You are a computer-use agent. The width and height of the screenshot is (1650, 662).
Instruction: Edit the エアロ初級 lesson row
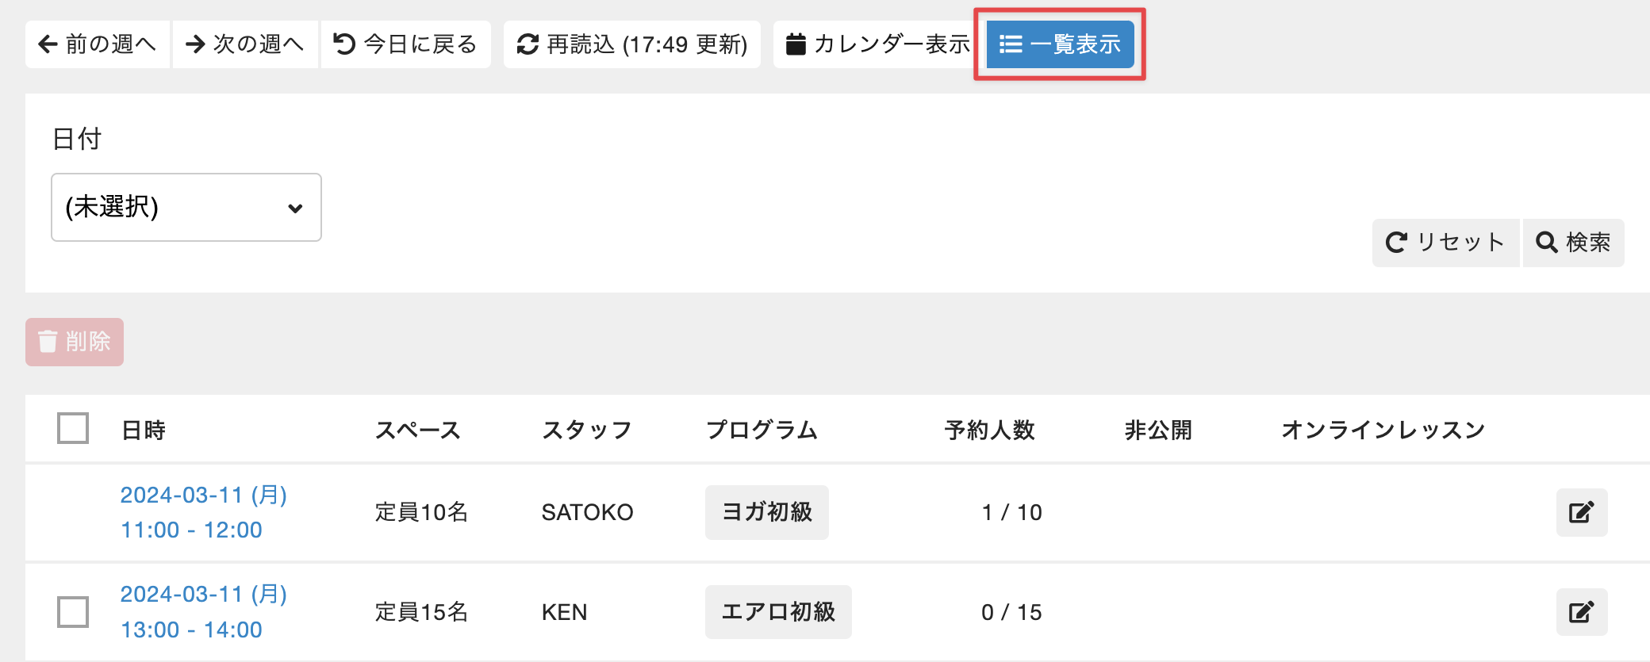coord(1582,612)
